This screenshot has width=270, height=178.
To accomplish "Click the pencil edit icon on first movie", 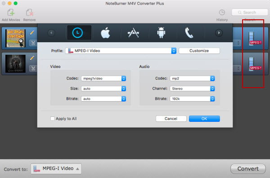I will [32, 33].
